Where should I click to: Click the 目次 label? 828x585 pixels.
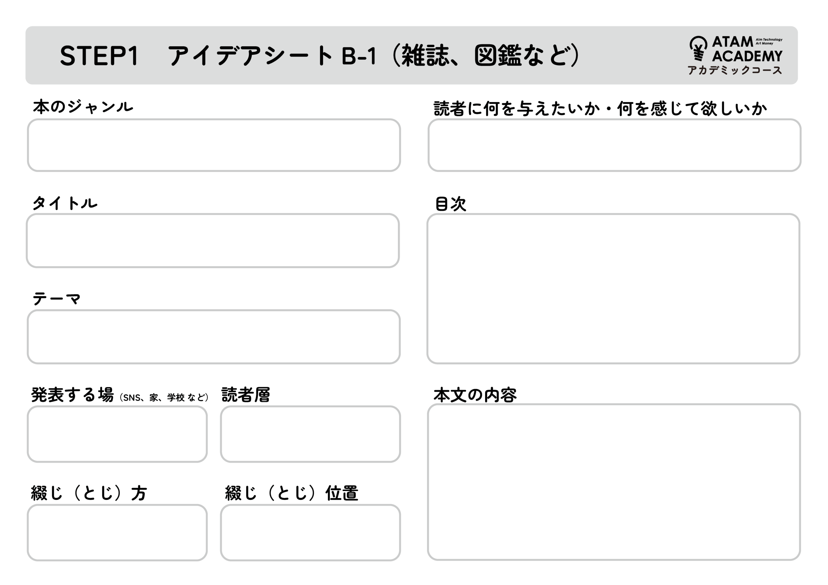451,204
